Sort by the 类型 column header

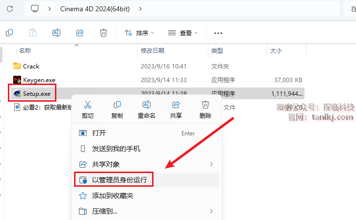(217, 50)
